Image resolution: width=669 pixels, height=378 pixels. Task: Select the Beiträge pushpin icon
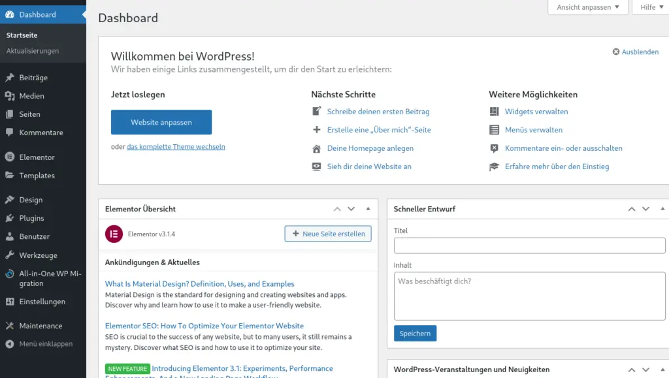12,77
